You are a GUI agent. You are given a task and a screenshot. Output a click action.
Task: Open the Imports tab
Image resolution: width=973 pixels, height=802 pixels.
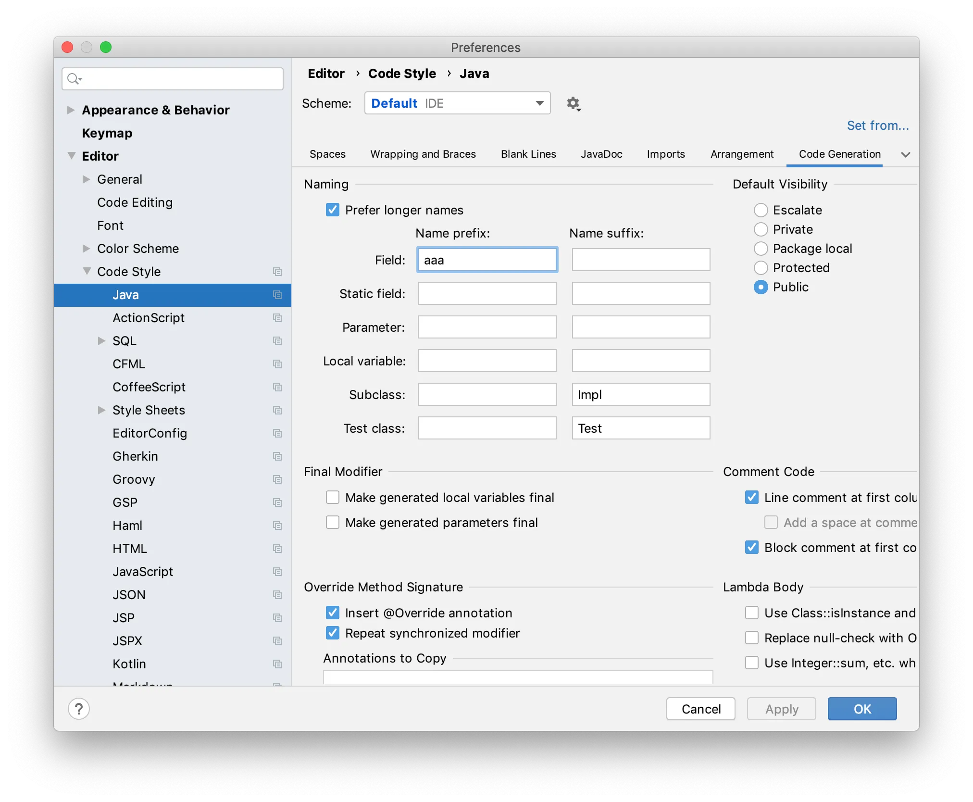[x=665, y=154]
